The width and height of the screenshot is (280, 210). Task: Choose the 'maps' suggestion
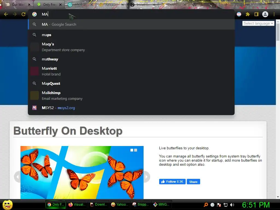pos(131,35)
